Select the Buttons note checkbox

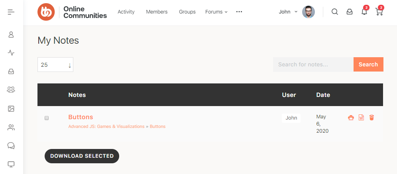pos(47,118)
